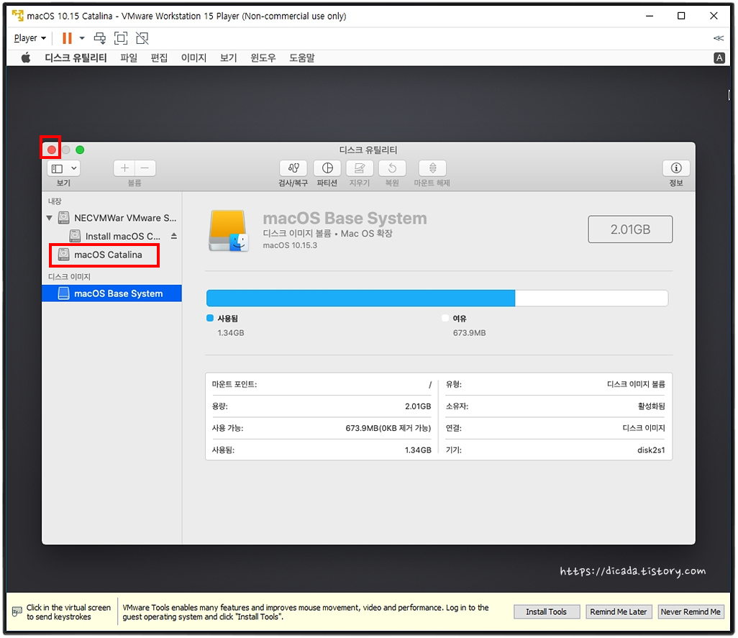
Task: Toggle VMware Unity mode icon
Action: 142,38
